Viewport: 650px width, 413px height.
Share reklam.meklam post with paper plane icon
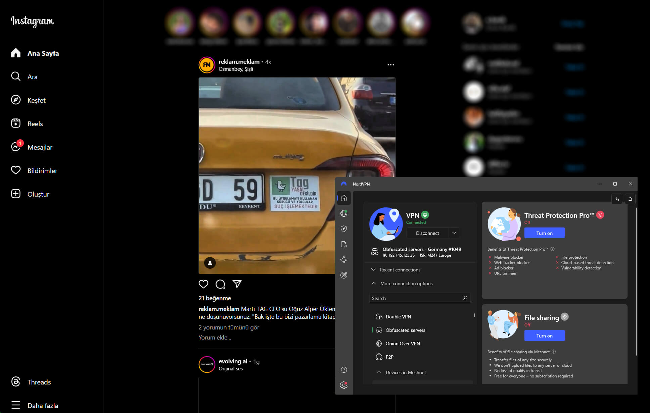237,284
